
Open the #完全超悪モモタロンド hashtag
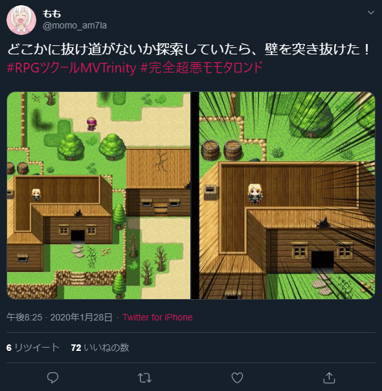202,67
